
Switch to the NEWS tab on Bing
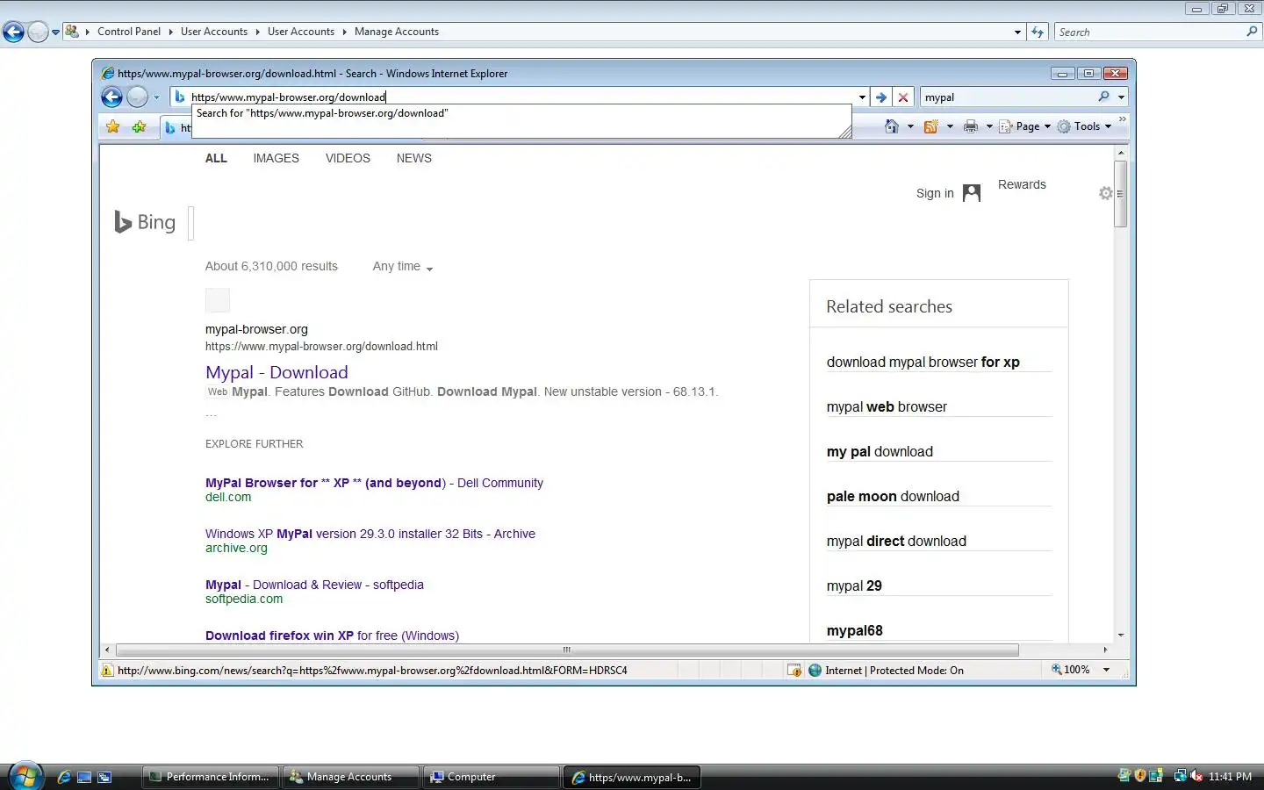tap(413, 158)
